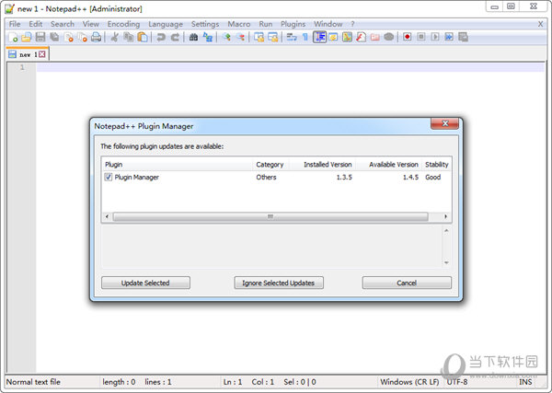Viewport: 552px width, 393px height.
Task: Click the Save floppy disk icon
Action: click(x=40, y=37)
